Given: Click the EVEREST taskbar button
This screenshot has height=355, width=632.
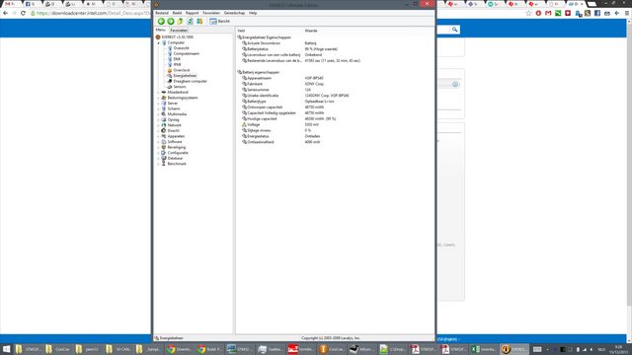Looking at the screenshot, I should (514, 349).
